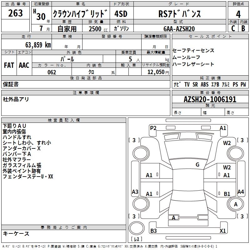Select model code 6AA-AZSH20
The width and height of the screenshot is (250, 250).
tap(179, 29)
